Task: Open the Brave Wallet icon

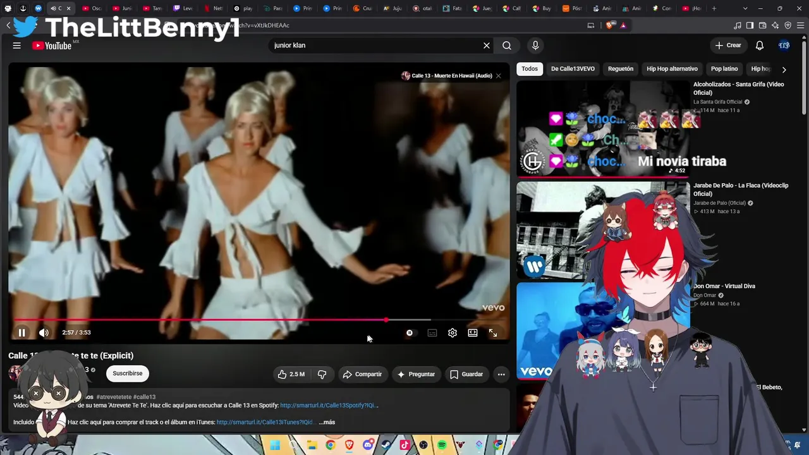Action: (763, 25)
